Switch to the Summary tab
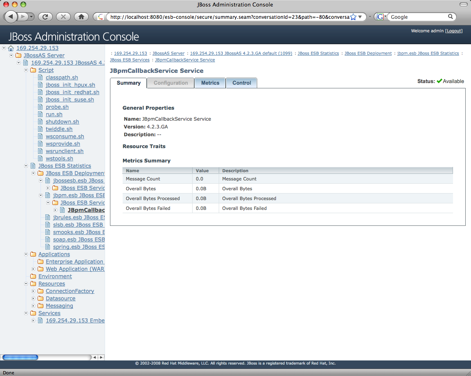Image resolution: width=471 pixels, height=376 pixels. tap(128, 83)
